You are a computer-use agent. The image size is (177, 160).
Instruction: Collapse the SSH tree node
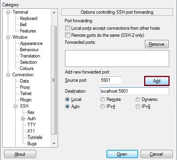(15, 106)
